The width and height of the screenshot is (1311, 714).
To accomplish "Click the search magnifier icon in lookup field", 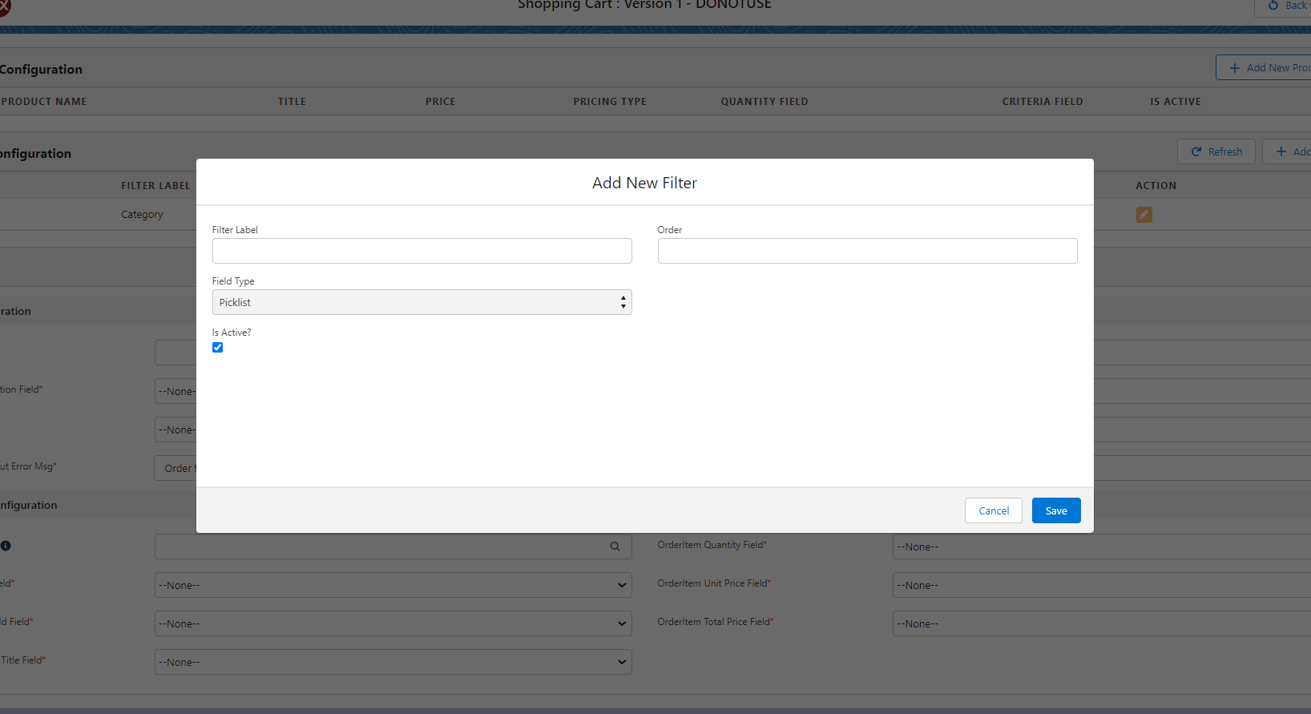I will (615, 547).
